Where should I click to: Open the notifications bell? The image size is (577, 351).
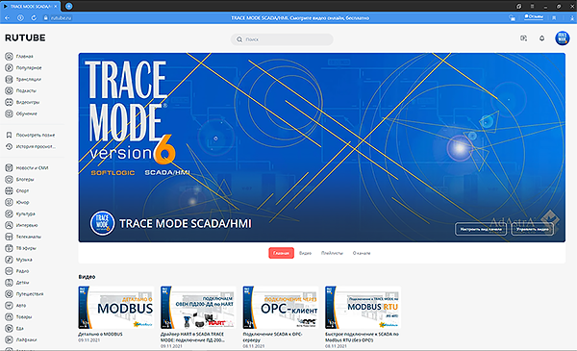click(541, 38)
